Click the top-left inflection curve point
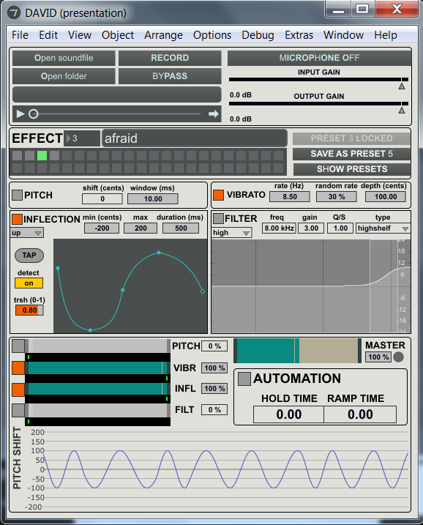423x525 pixels. (x=58, y=268)
